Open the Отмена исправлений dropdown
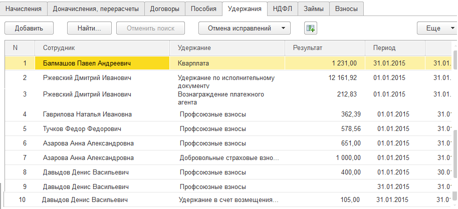The image size is (458, 209). 244,28
